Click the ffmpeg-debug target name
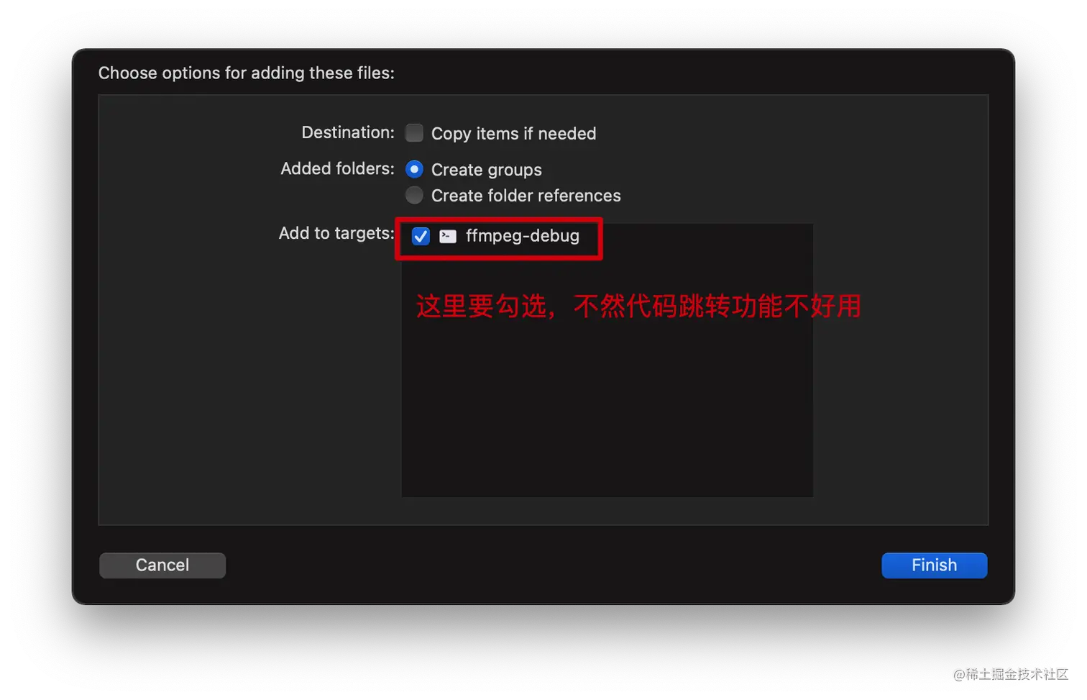Image resolution: width=1087 pixels, height=700 pixels. point(523,236)
